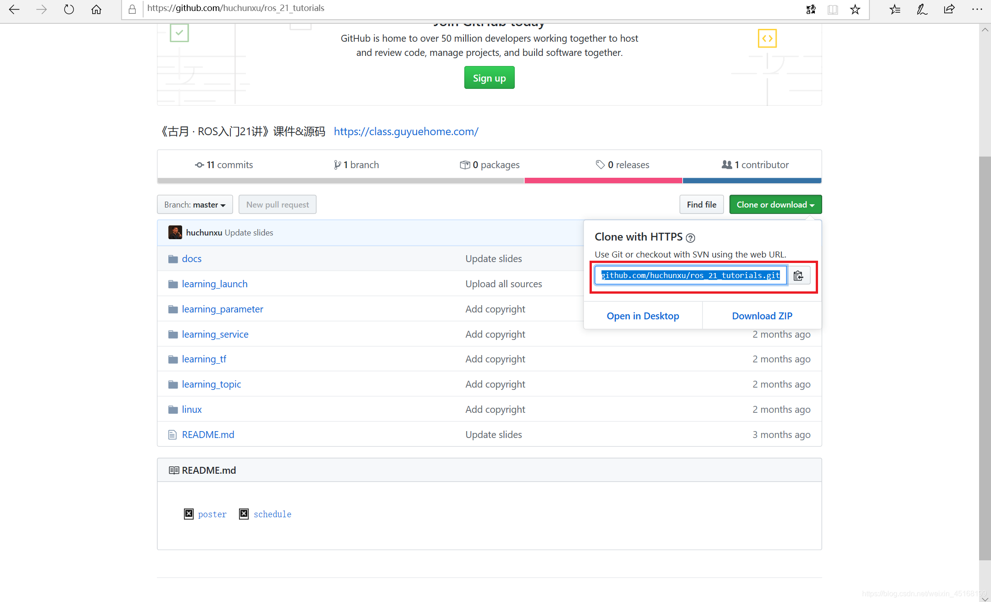991x602 pixels.
Task: View the 0 releases tab
Action: [x=623, y=164]
